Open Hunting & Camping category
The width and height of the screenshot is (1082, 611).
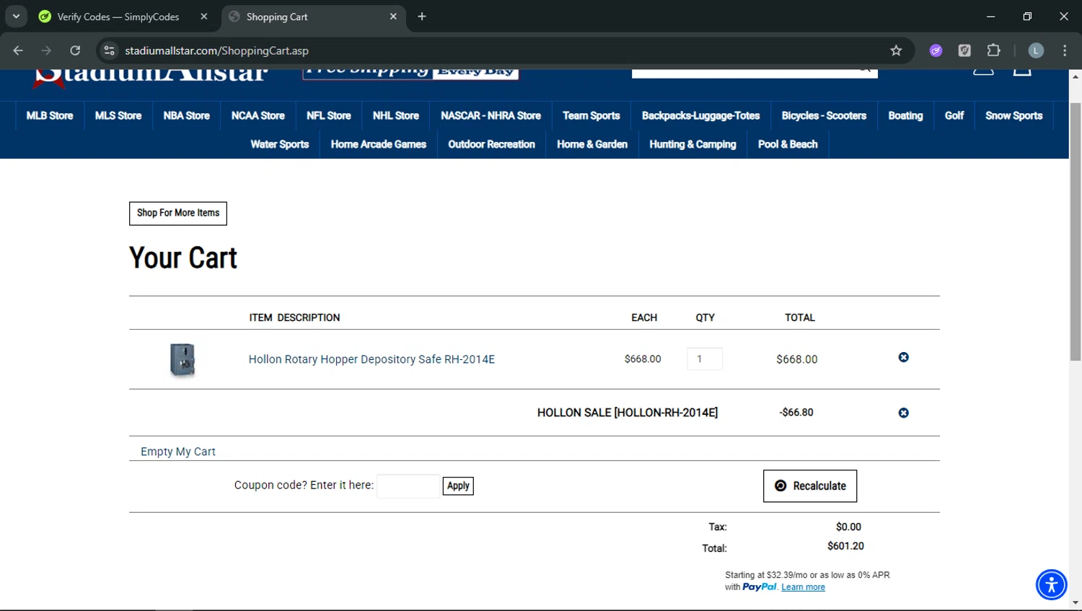(x=692, y=144)
